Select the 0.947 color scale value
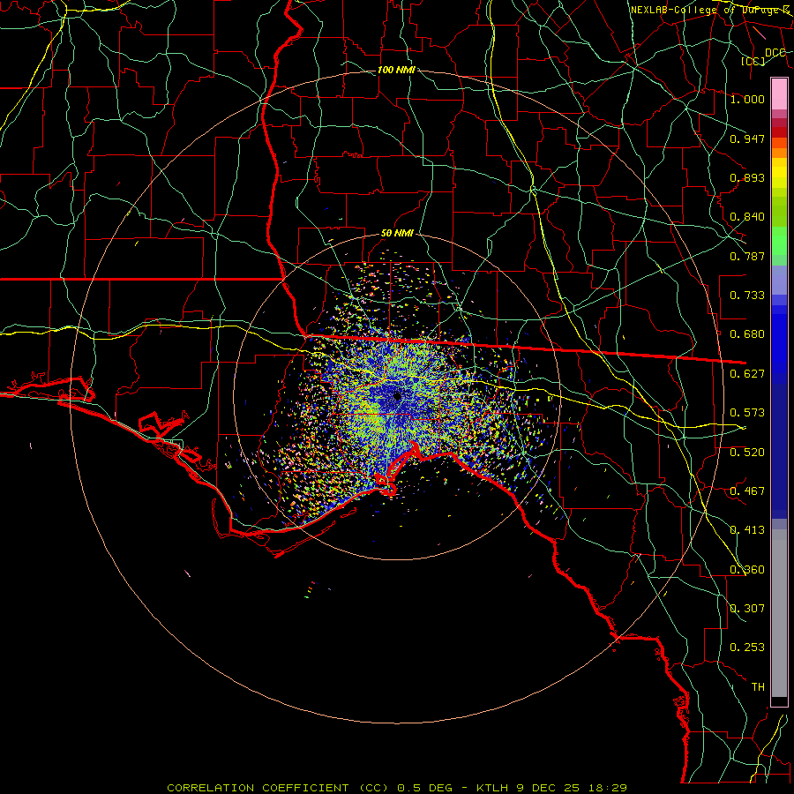 (x=747, y=139)
